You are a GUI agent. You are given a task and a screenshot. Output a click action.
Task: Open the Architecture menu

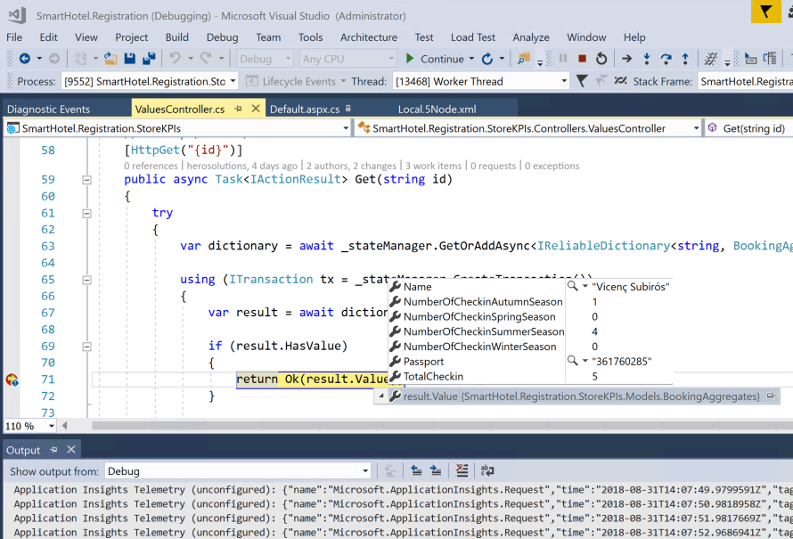369,37
